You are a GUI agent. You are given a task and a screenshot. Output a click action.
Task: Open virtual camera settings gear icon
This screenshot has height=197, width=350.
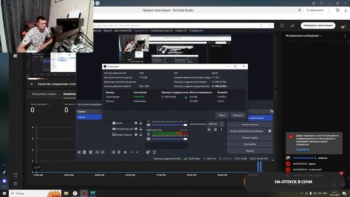click(x=270, y=131)
